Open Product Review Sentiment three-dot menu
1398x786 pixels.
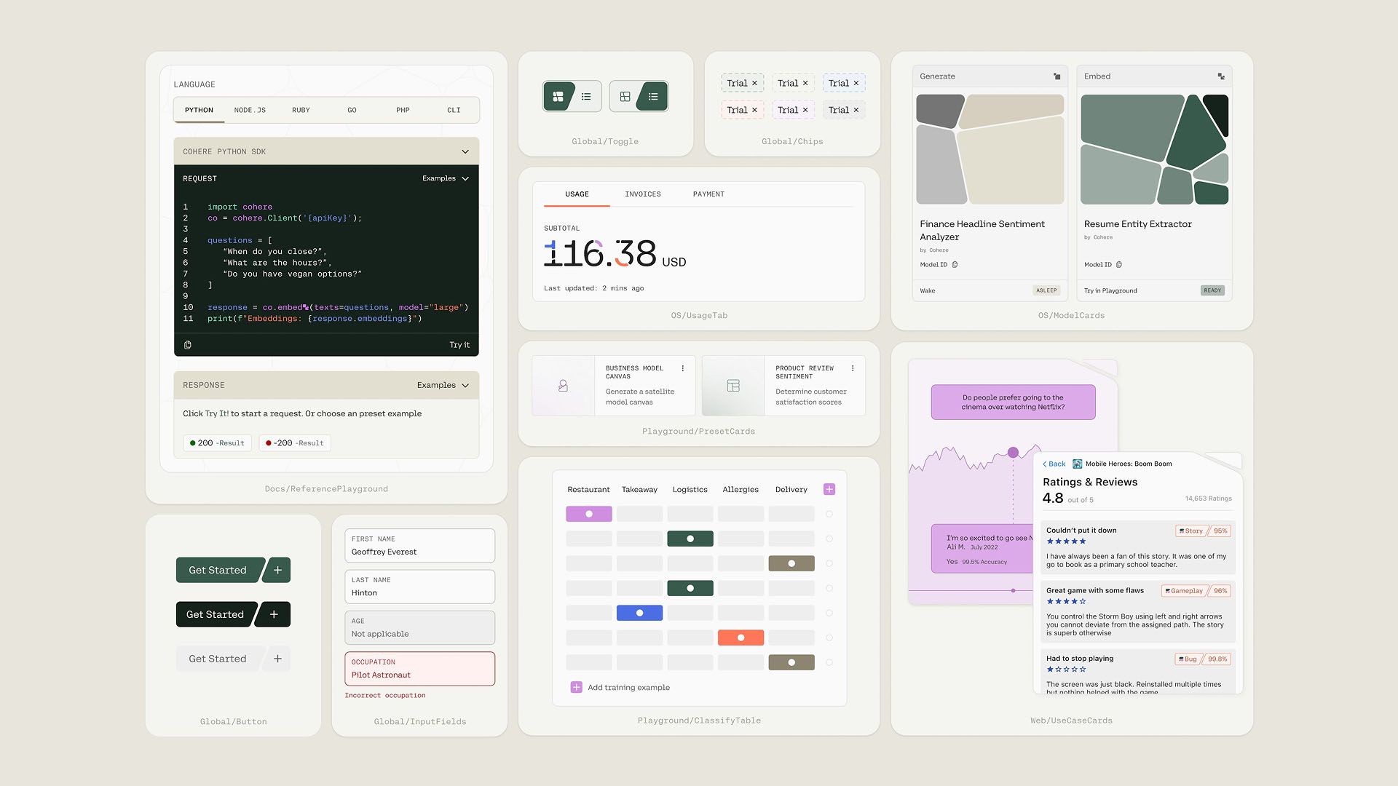pyautogui.click(x=853, y=368)
